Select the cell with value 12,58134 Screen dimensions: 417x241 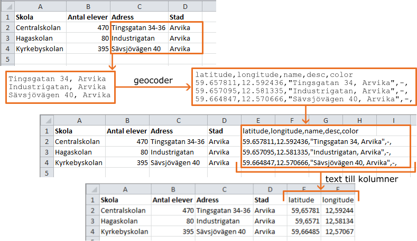pos(339,221)
